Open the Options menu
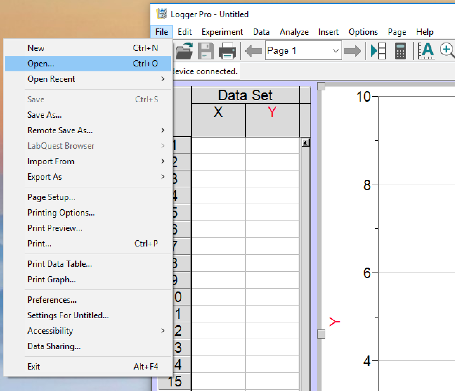The height and width of the screenshot is (391, 455). [363, 32]
